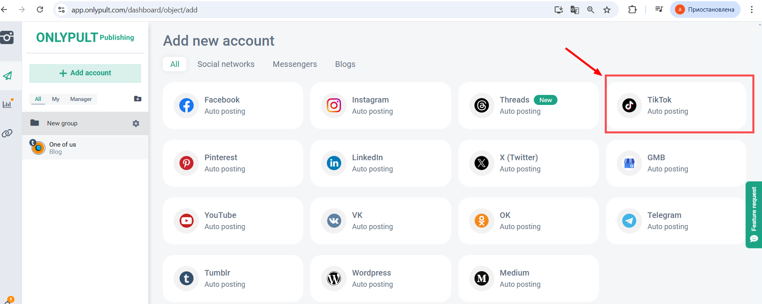Click the Wordpress logo icon
The width and height of the screenshot is (762, 304).
[x=334, y=278]
